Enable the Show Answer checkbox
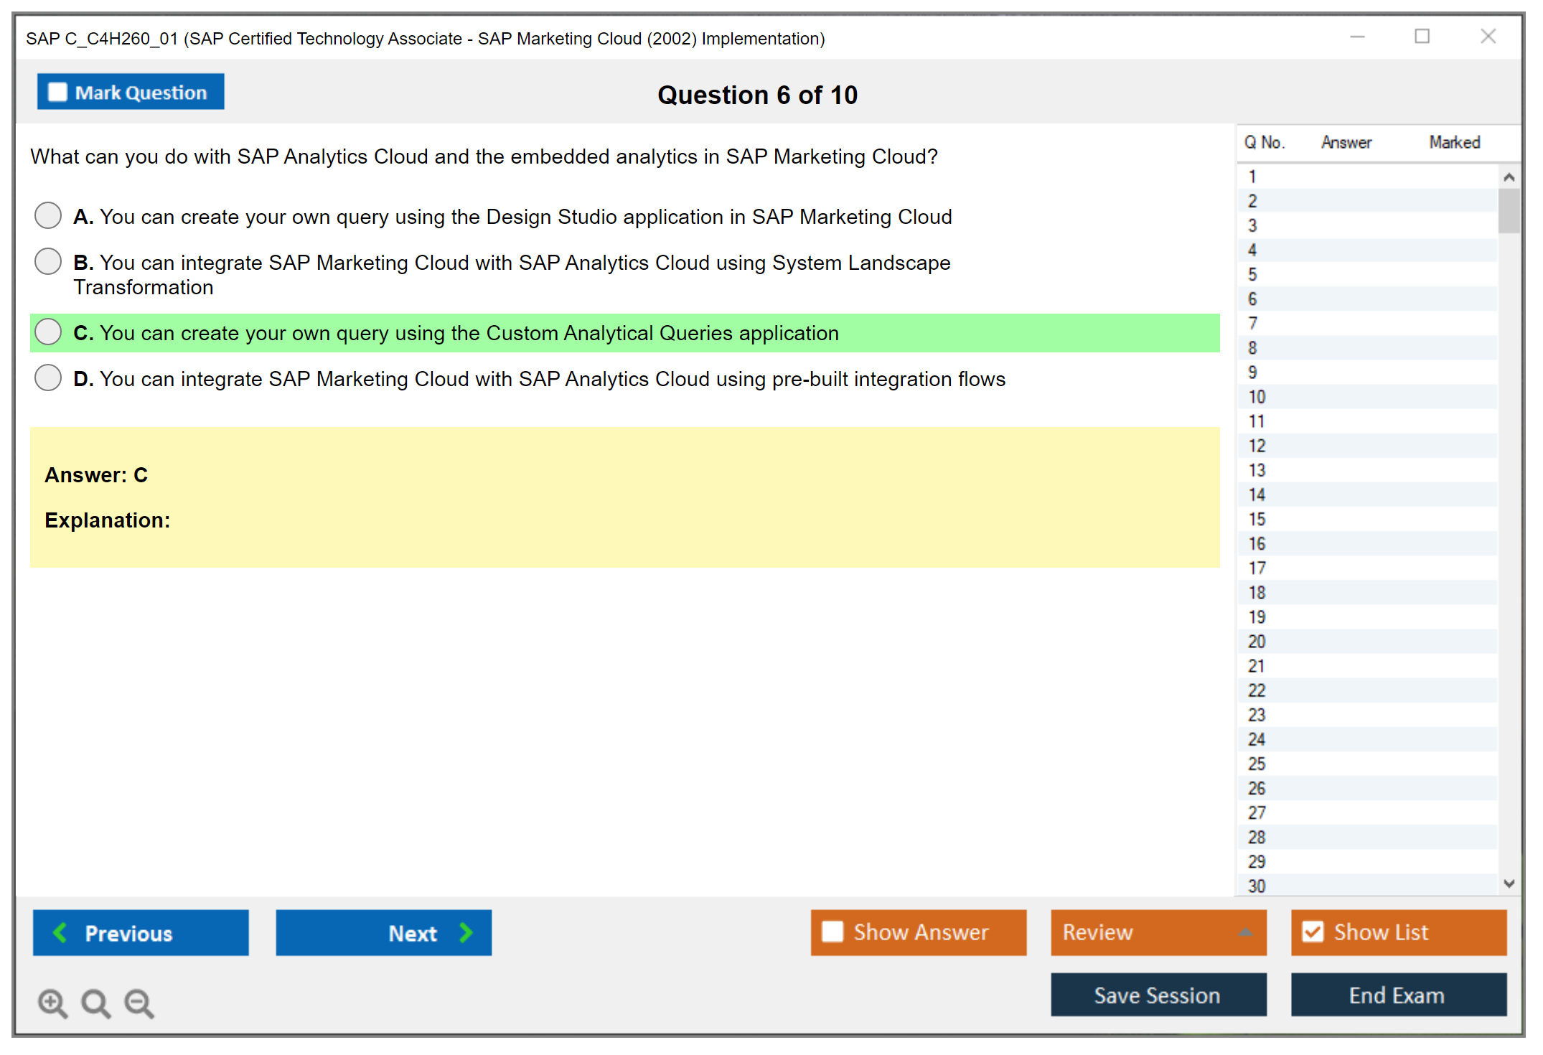This screenshot has height=1055, width=1543. click(x=833, y=932)
